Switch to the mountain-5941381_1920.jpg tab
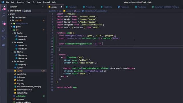Image resolution: width=183 pixels, height=103 pixels. (167, 7)
